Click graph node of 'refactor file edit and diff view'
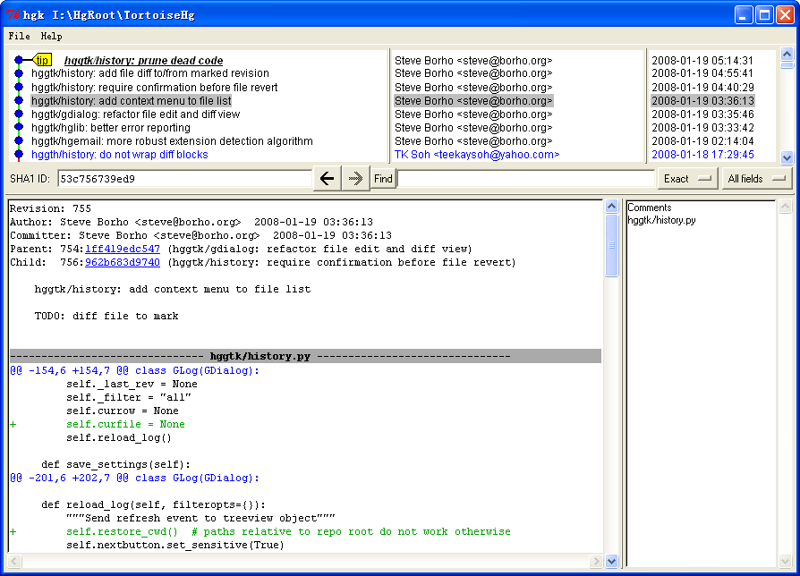This screenshot has height=576, width=800. coord(19,114)
